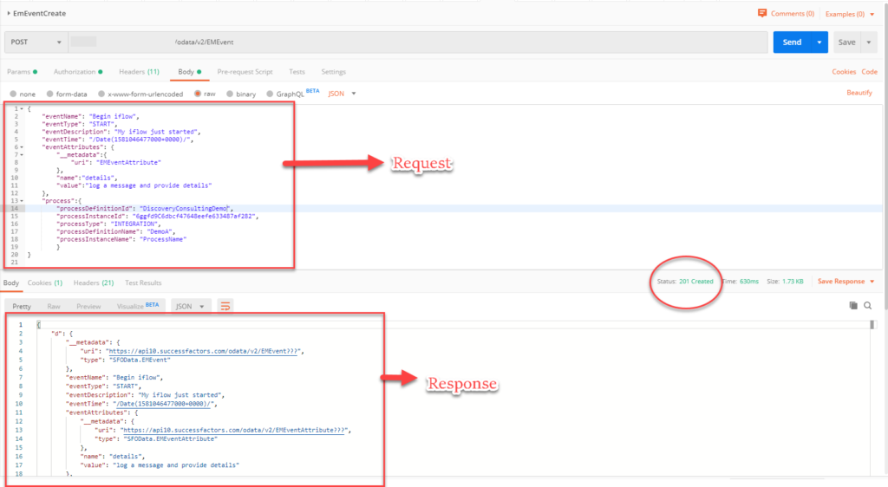Click the processDefinitionName "DemoA" line
The height and width of the screenshot is (487, 888).
click(x=115, y=231)
